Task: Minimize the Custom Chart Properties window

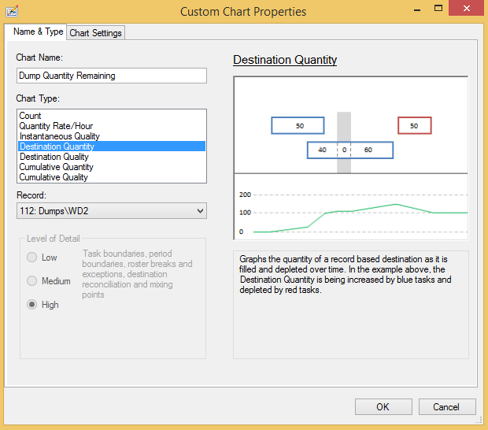Action: [x=417, y=9]
